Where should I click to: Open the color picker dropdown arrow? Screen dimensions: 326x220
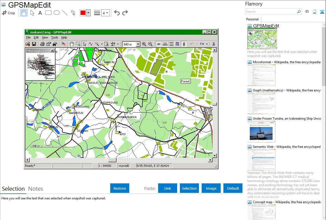tap(88, 13)
